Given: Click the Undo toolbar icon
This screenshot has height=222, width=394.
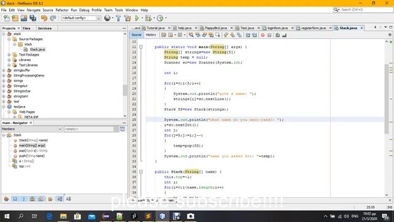Looking at the screenshot, I should pyautogui.click(x=44, y=18).
